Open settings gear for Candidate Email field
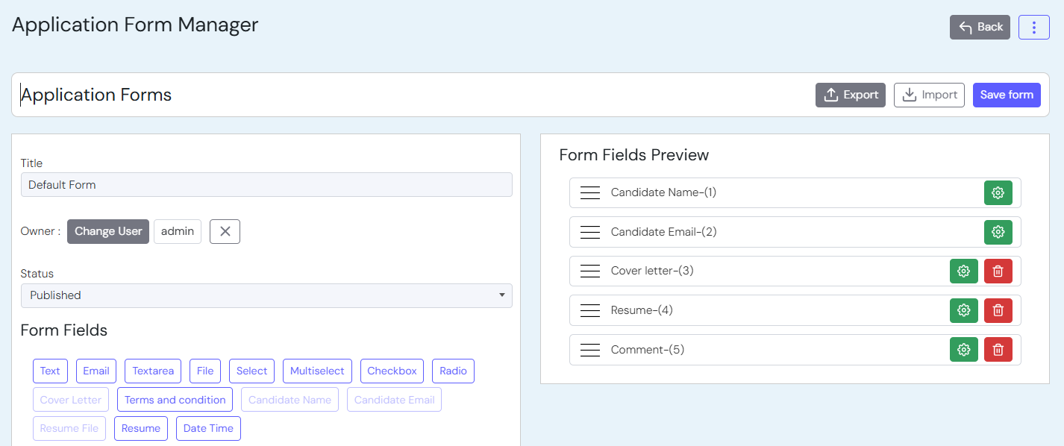Viewport: 1064px width, 446px height. (998, 232)
